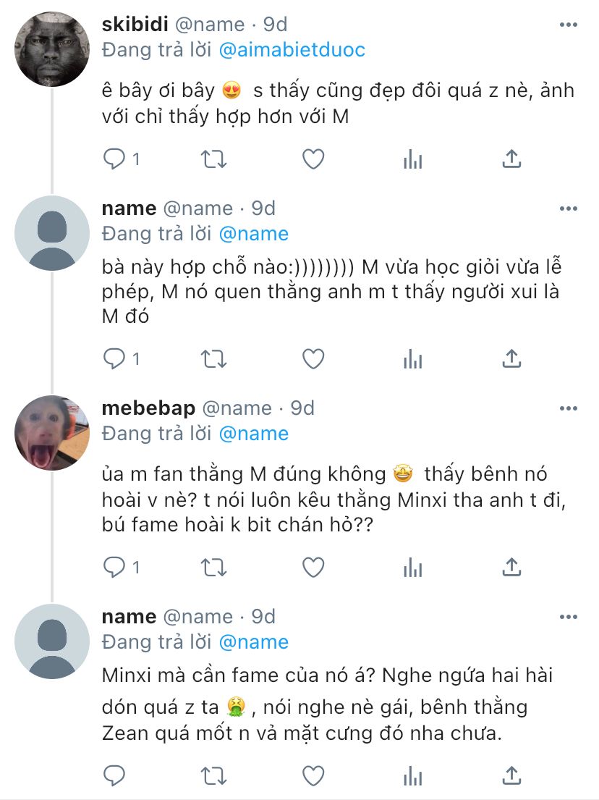Share skibidi's tweet
Viewport: 599px width, 800px height.
[x=511, y=159]
